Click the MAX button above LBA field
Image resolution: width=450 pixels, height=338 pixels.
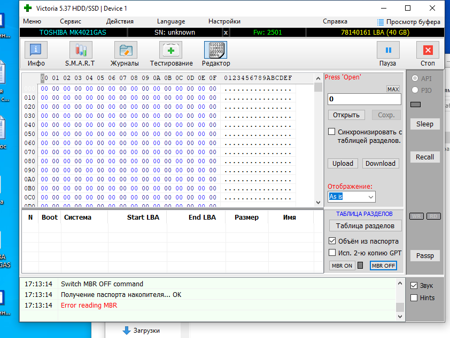(x=393, y=89)
